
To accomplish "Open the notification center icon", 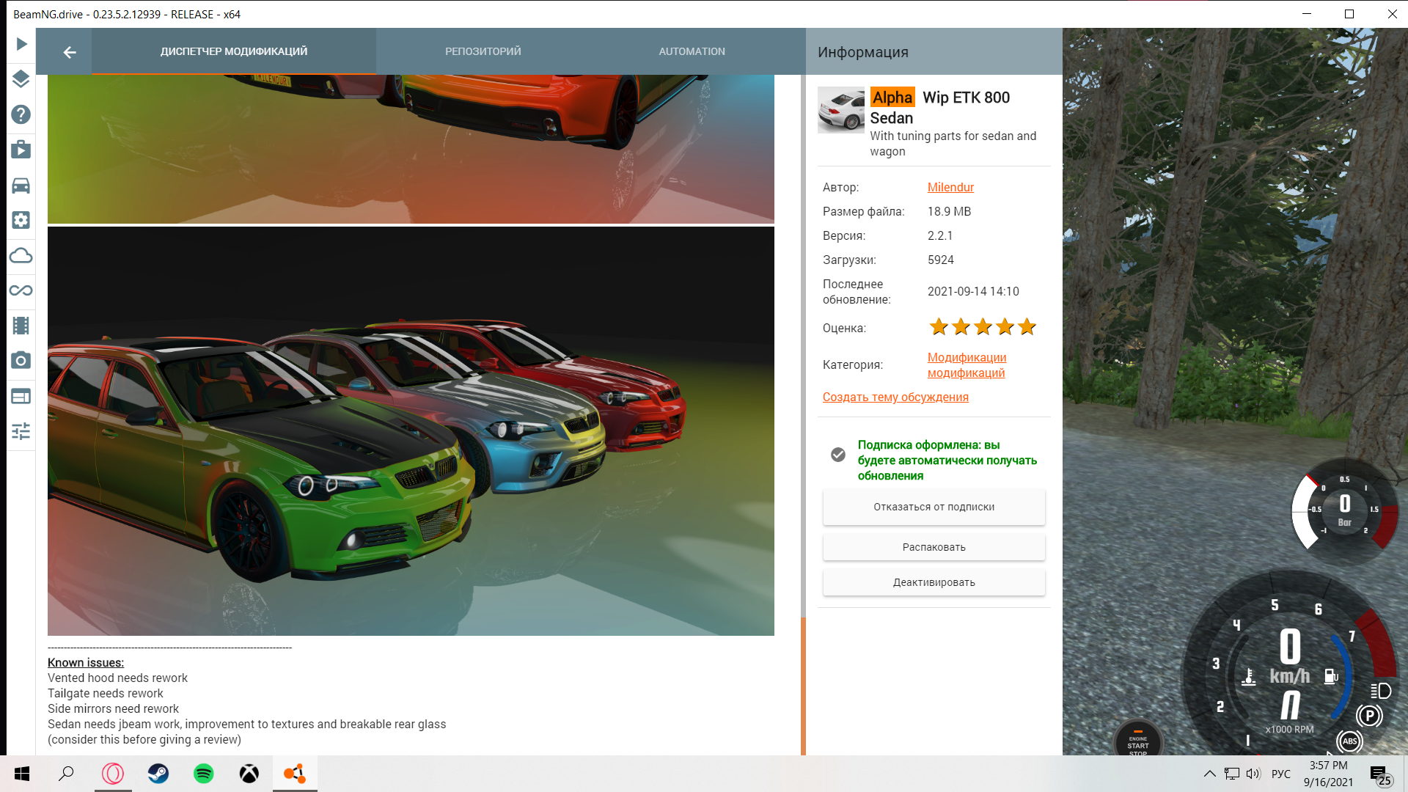I will point(1380,775).
